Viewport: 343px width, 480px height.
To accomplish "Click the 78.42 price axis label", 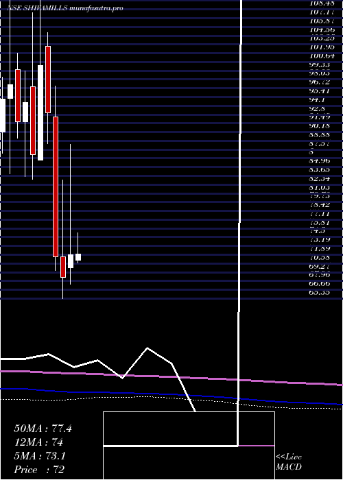I will pos(320,204).
